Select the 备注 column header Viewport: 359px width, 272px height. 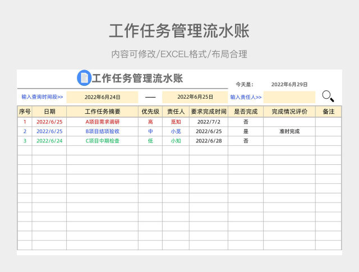pos(328,112)
